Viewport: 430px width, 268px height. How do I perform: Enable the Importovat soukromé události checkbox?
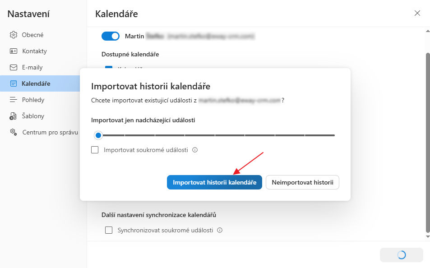click(x=95, y=150)
